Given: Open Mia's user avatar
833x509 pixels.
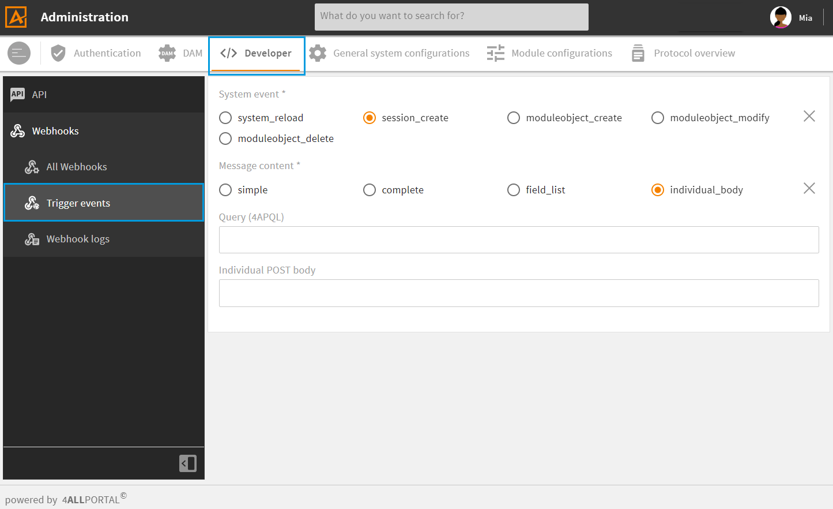Looking at the screenshot, I should [x=781, y=17].
